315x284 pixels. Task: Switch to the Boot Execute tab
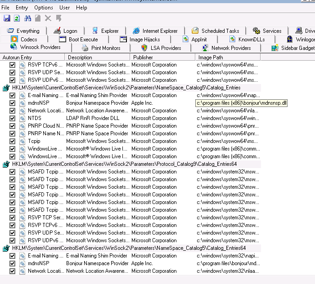pos(79,39)
